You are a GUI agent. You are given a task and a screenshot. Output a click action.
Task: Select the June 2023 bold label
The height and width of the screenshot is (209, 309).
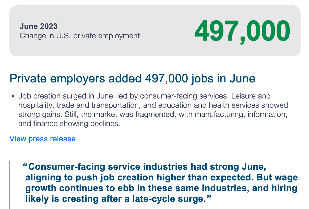(39, 26)
